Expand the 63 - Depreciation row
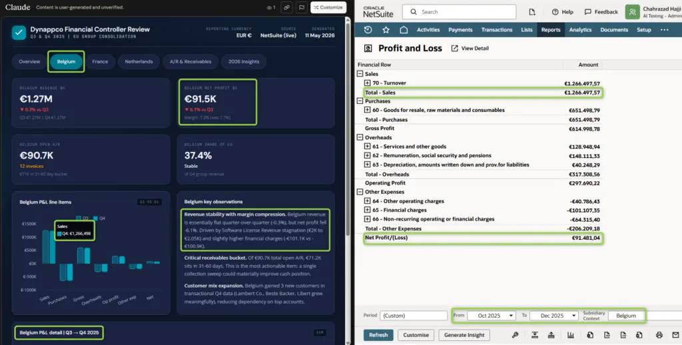682x345 pixels. tap(367, 165)
